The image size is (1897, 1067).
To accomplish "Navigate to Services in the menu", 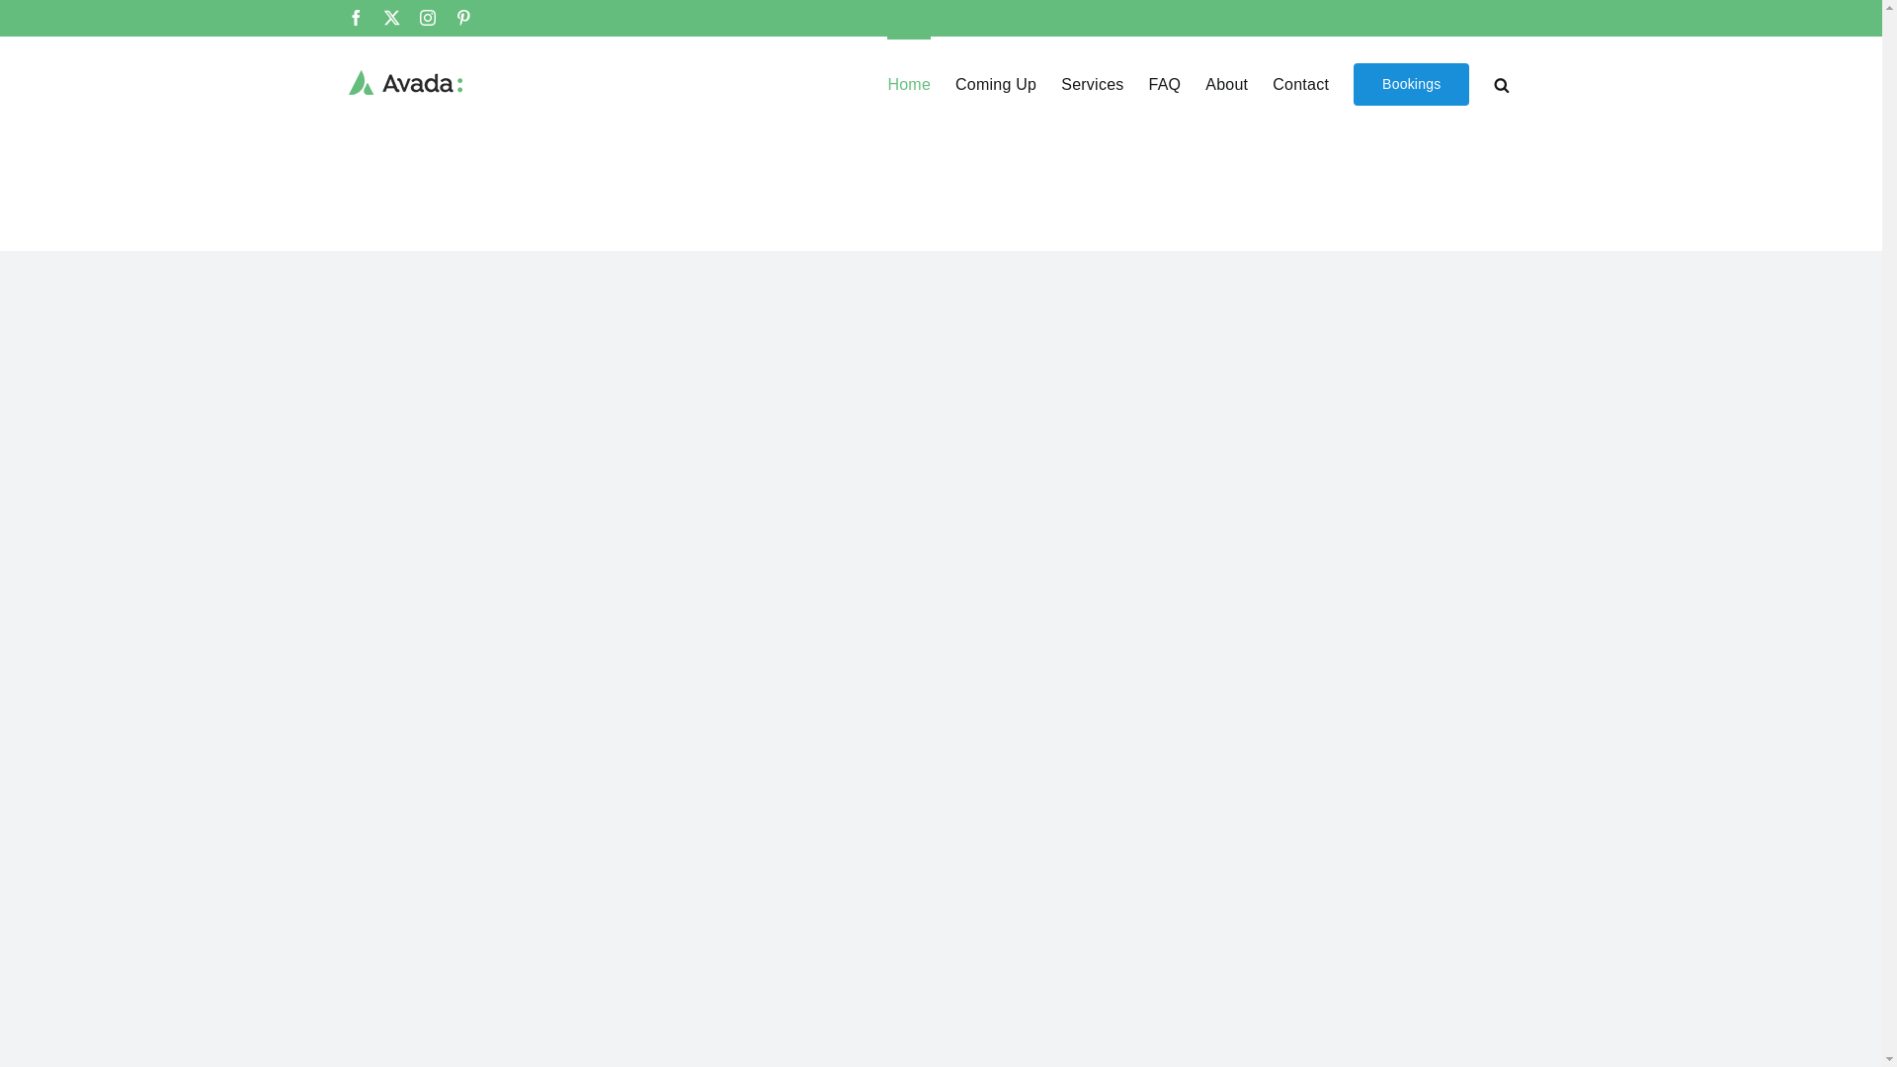I will [x=1092, y=85].
